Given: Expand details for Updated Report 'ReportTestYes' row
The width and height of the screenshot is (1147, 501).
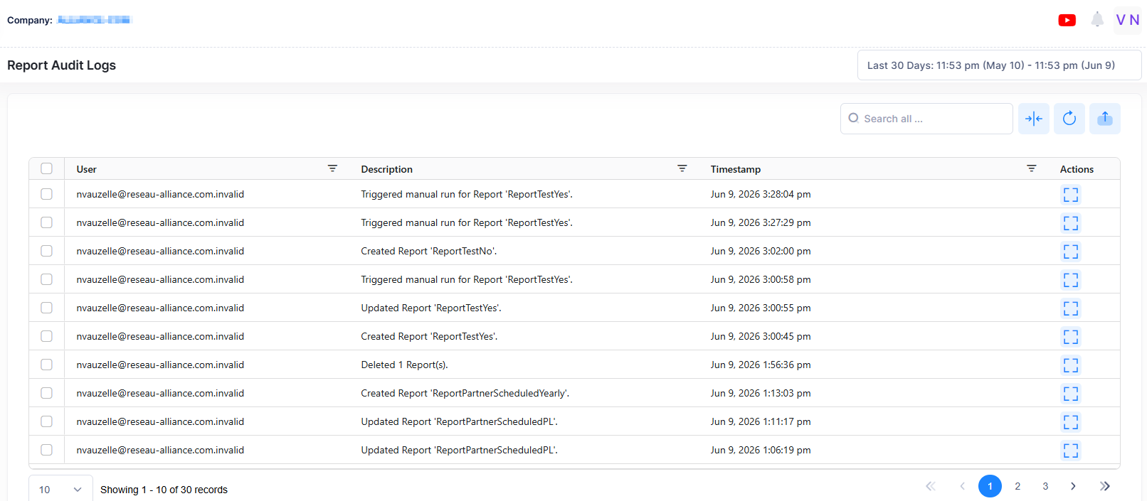Looking at the screenshot, I should [x=1071, y=308].
